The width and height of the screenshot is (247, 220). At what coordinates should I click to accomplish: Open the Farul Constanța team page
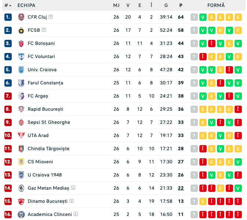coord(45,83)
